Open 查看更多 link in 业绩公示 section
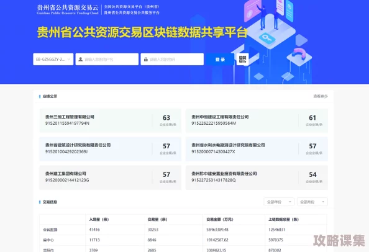This screenshot has height=252, width=369. pyautogui.click(x=321, y=96)
